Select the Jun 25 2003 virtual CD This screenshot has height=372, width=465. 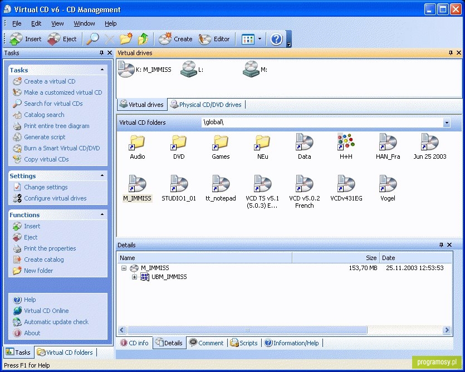[x=430, y=147]
